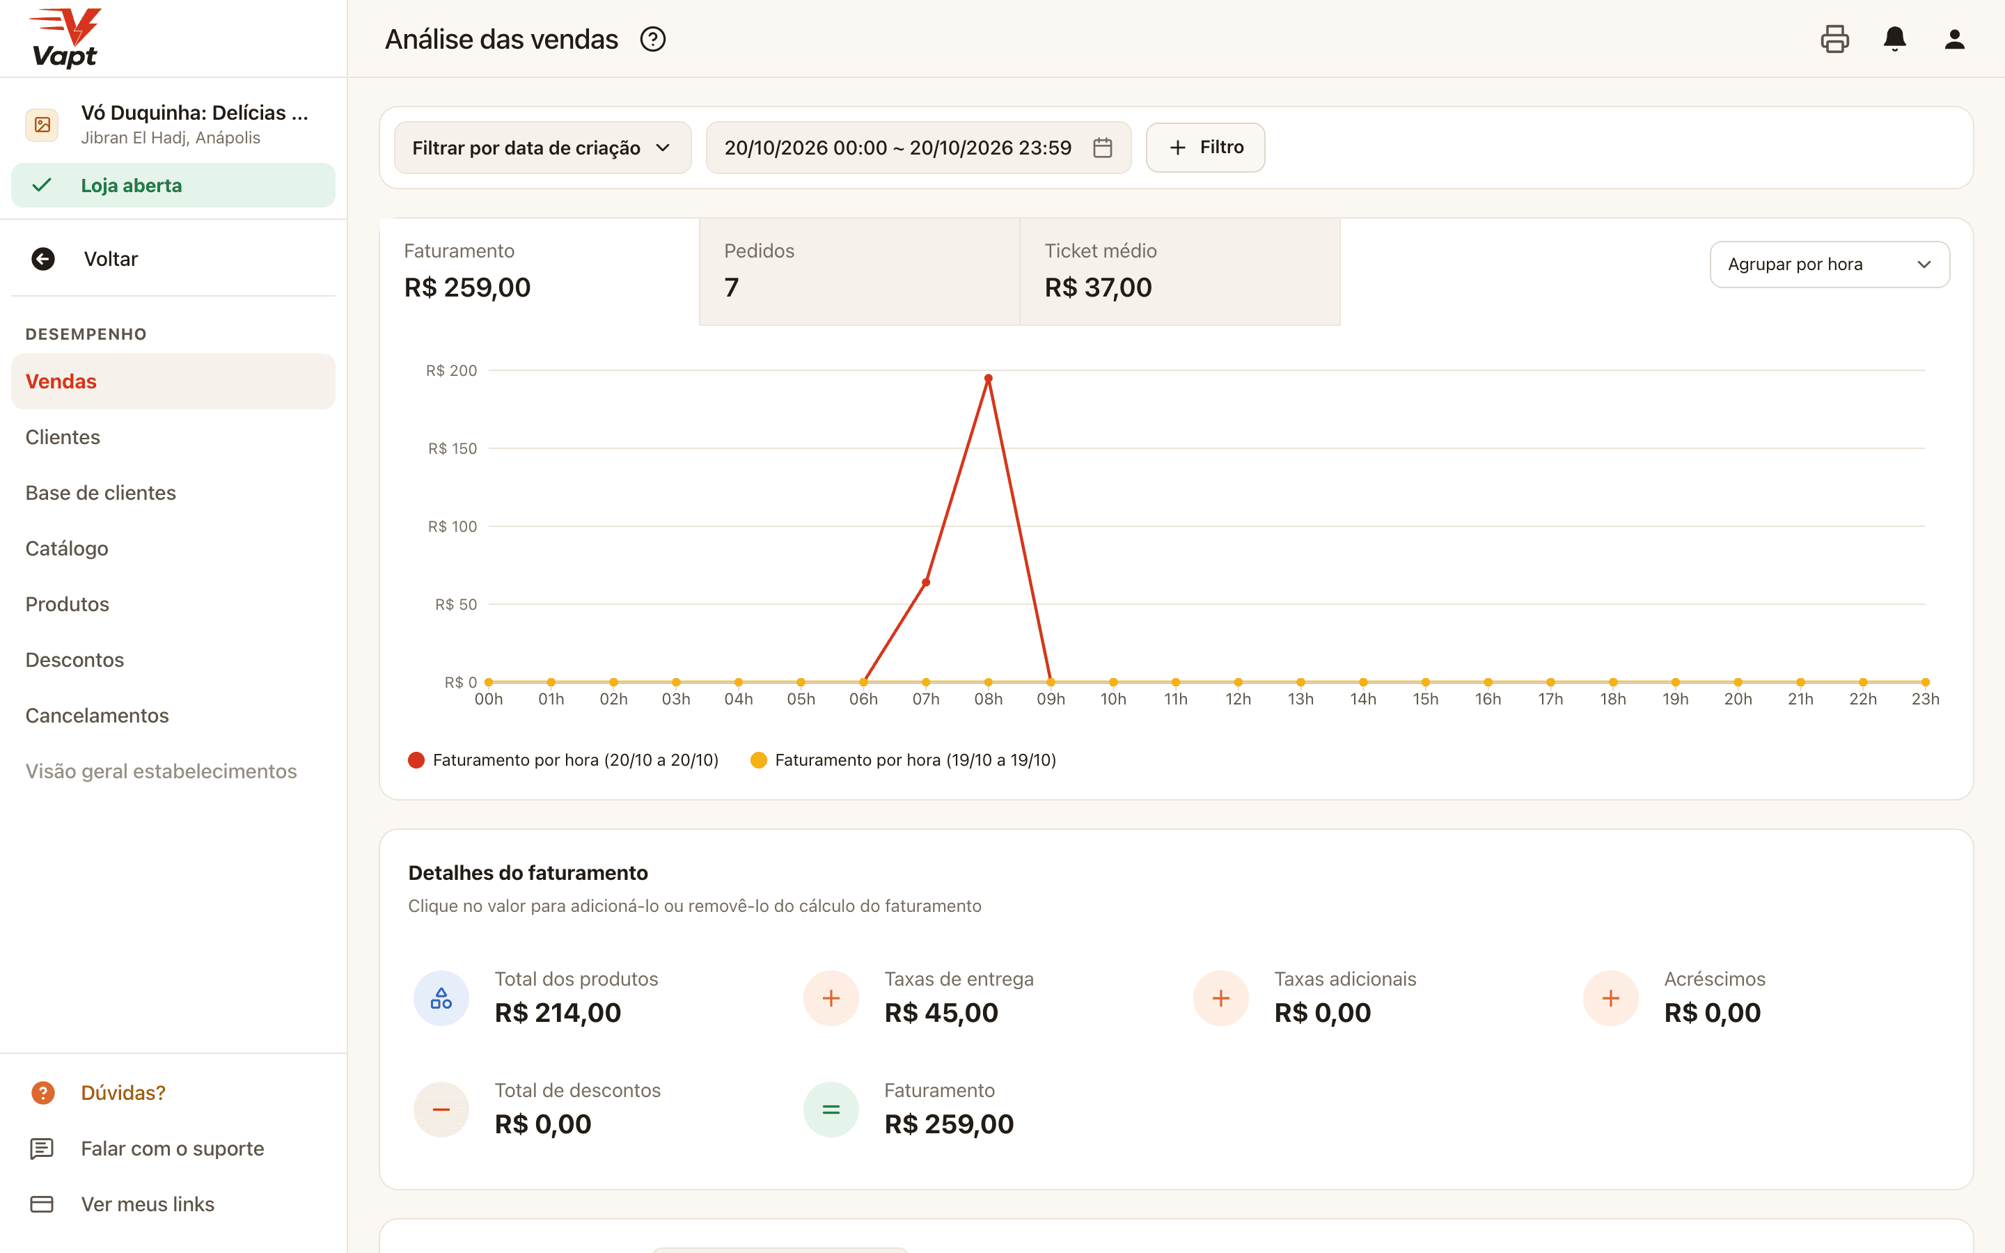The width and height of the screenshot is (2005, 1253).
Task: Open the date range 20/10/2026 picker field
Action: click(918, 148)
